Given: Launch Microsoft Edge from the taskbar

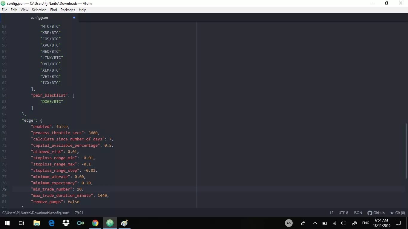Looking at the screenshot, I should [x=51, y=223].
